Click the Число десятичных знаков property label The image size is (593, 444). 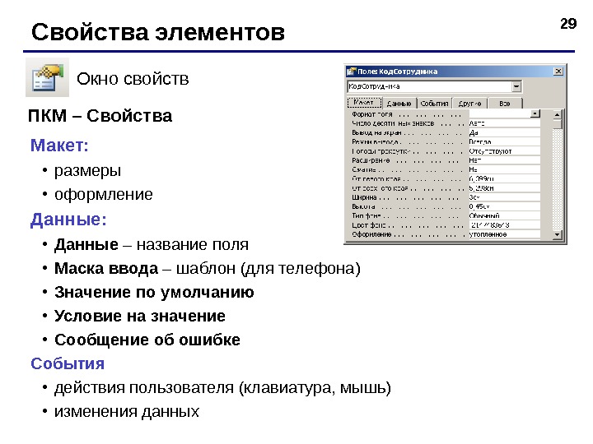(393, 123)
